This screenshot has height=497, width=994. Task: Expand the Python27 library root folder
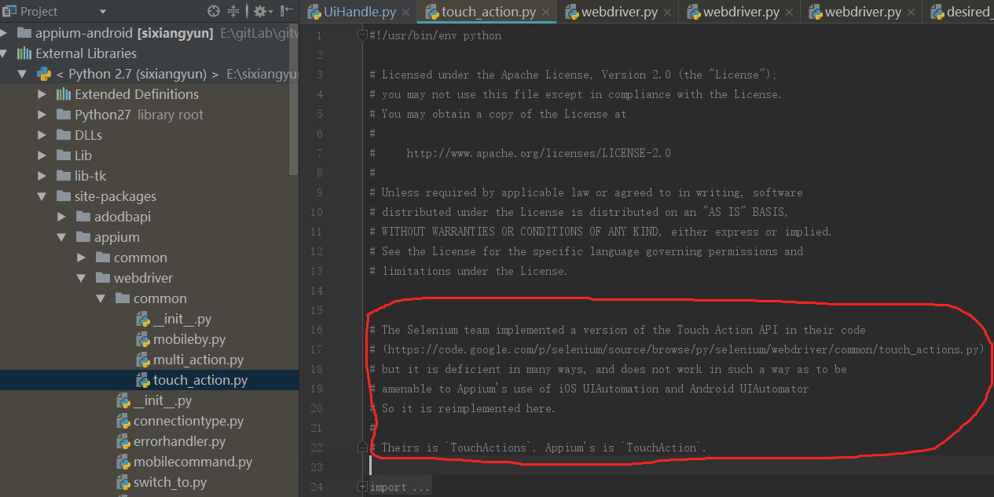(x=42, y=115)
